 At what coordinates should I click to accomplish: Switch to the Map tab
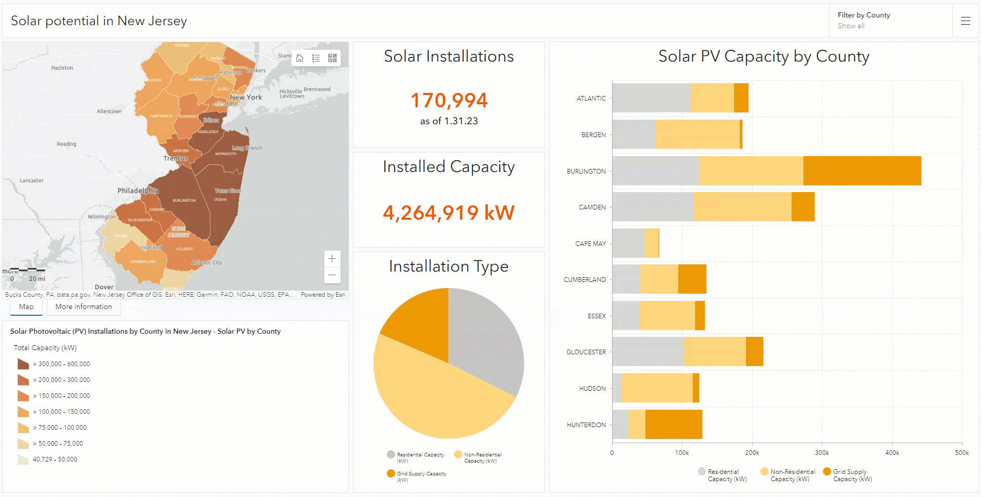pos(26,307)
